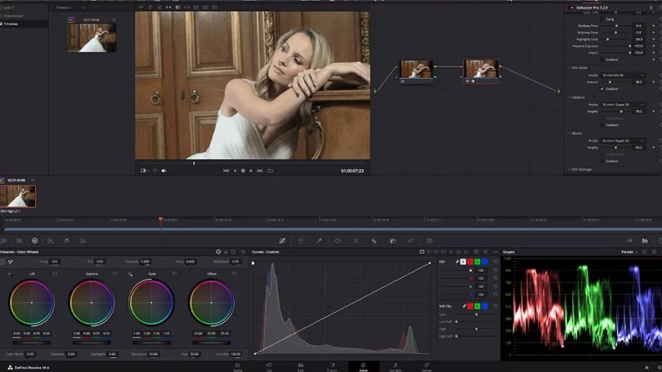
Task: Select the Qualifier eyedropper palette icon
Action: (x=319, y=241)
